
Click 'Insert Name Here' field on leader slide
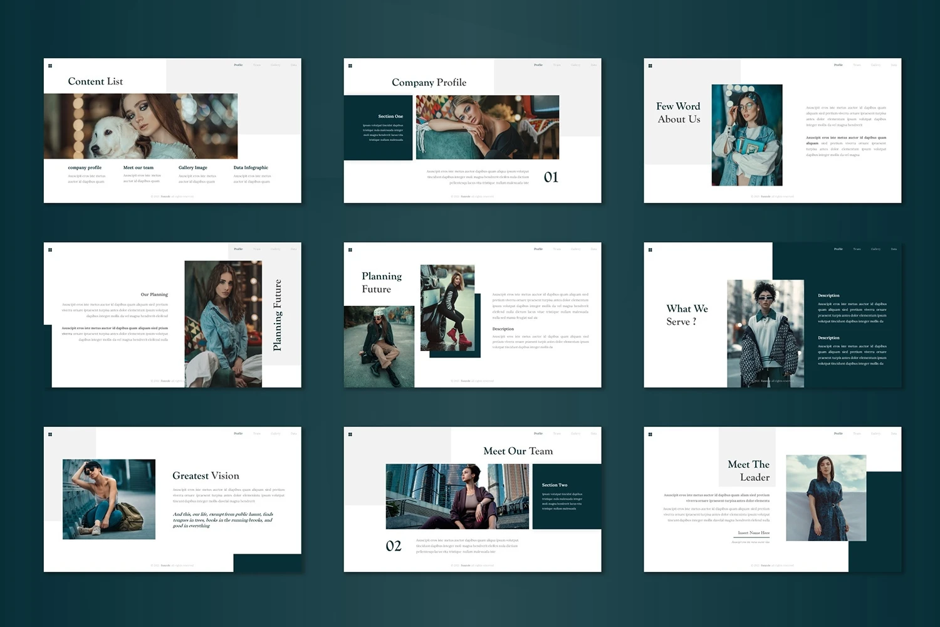pos(753,533)
